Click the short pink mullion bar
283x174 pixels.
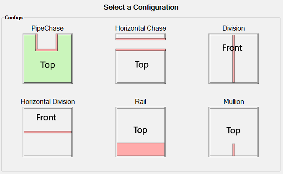tap(234, 150)
